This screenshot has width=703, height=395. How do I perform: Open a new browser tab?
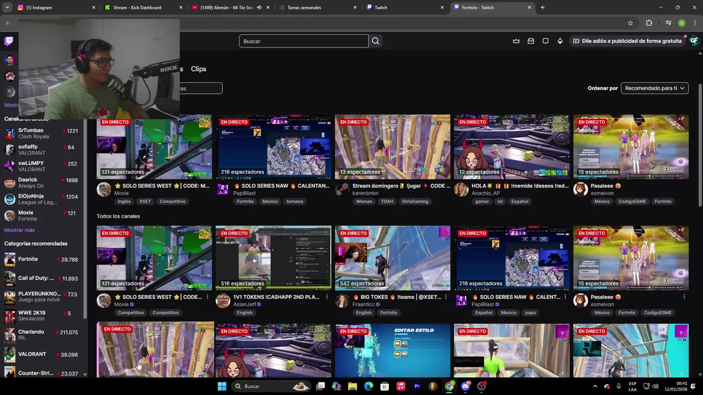[x=543, y=8]
